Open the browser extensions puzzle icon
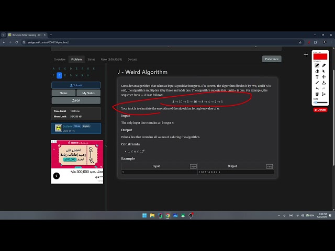The height and width of the screenshot is (251, 335). point(315,42)
